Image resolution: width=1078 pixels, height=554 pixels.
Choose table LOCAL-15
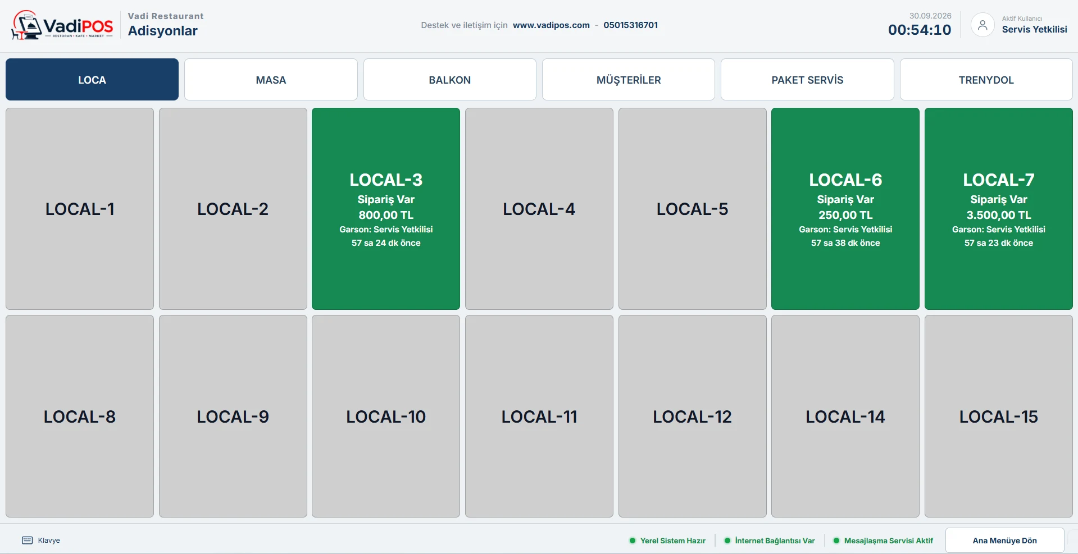point(999,416)
